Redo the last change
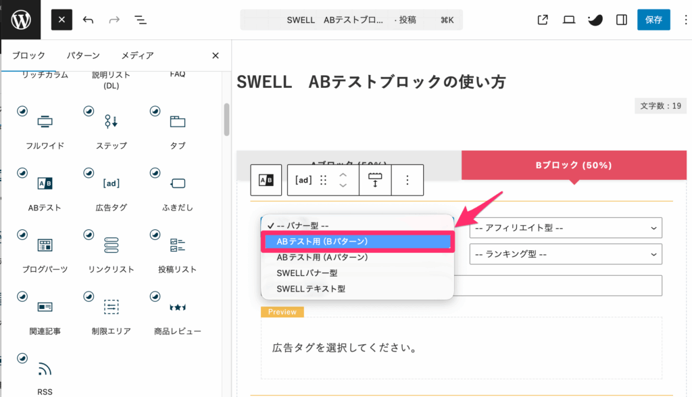 click(114, 20)
